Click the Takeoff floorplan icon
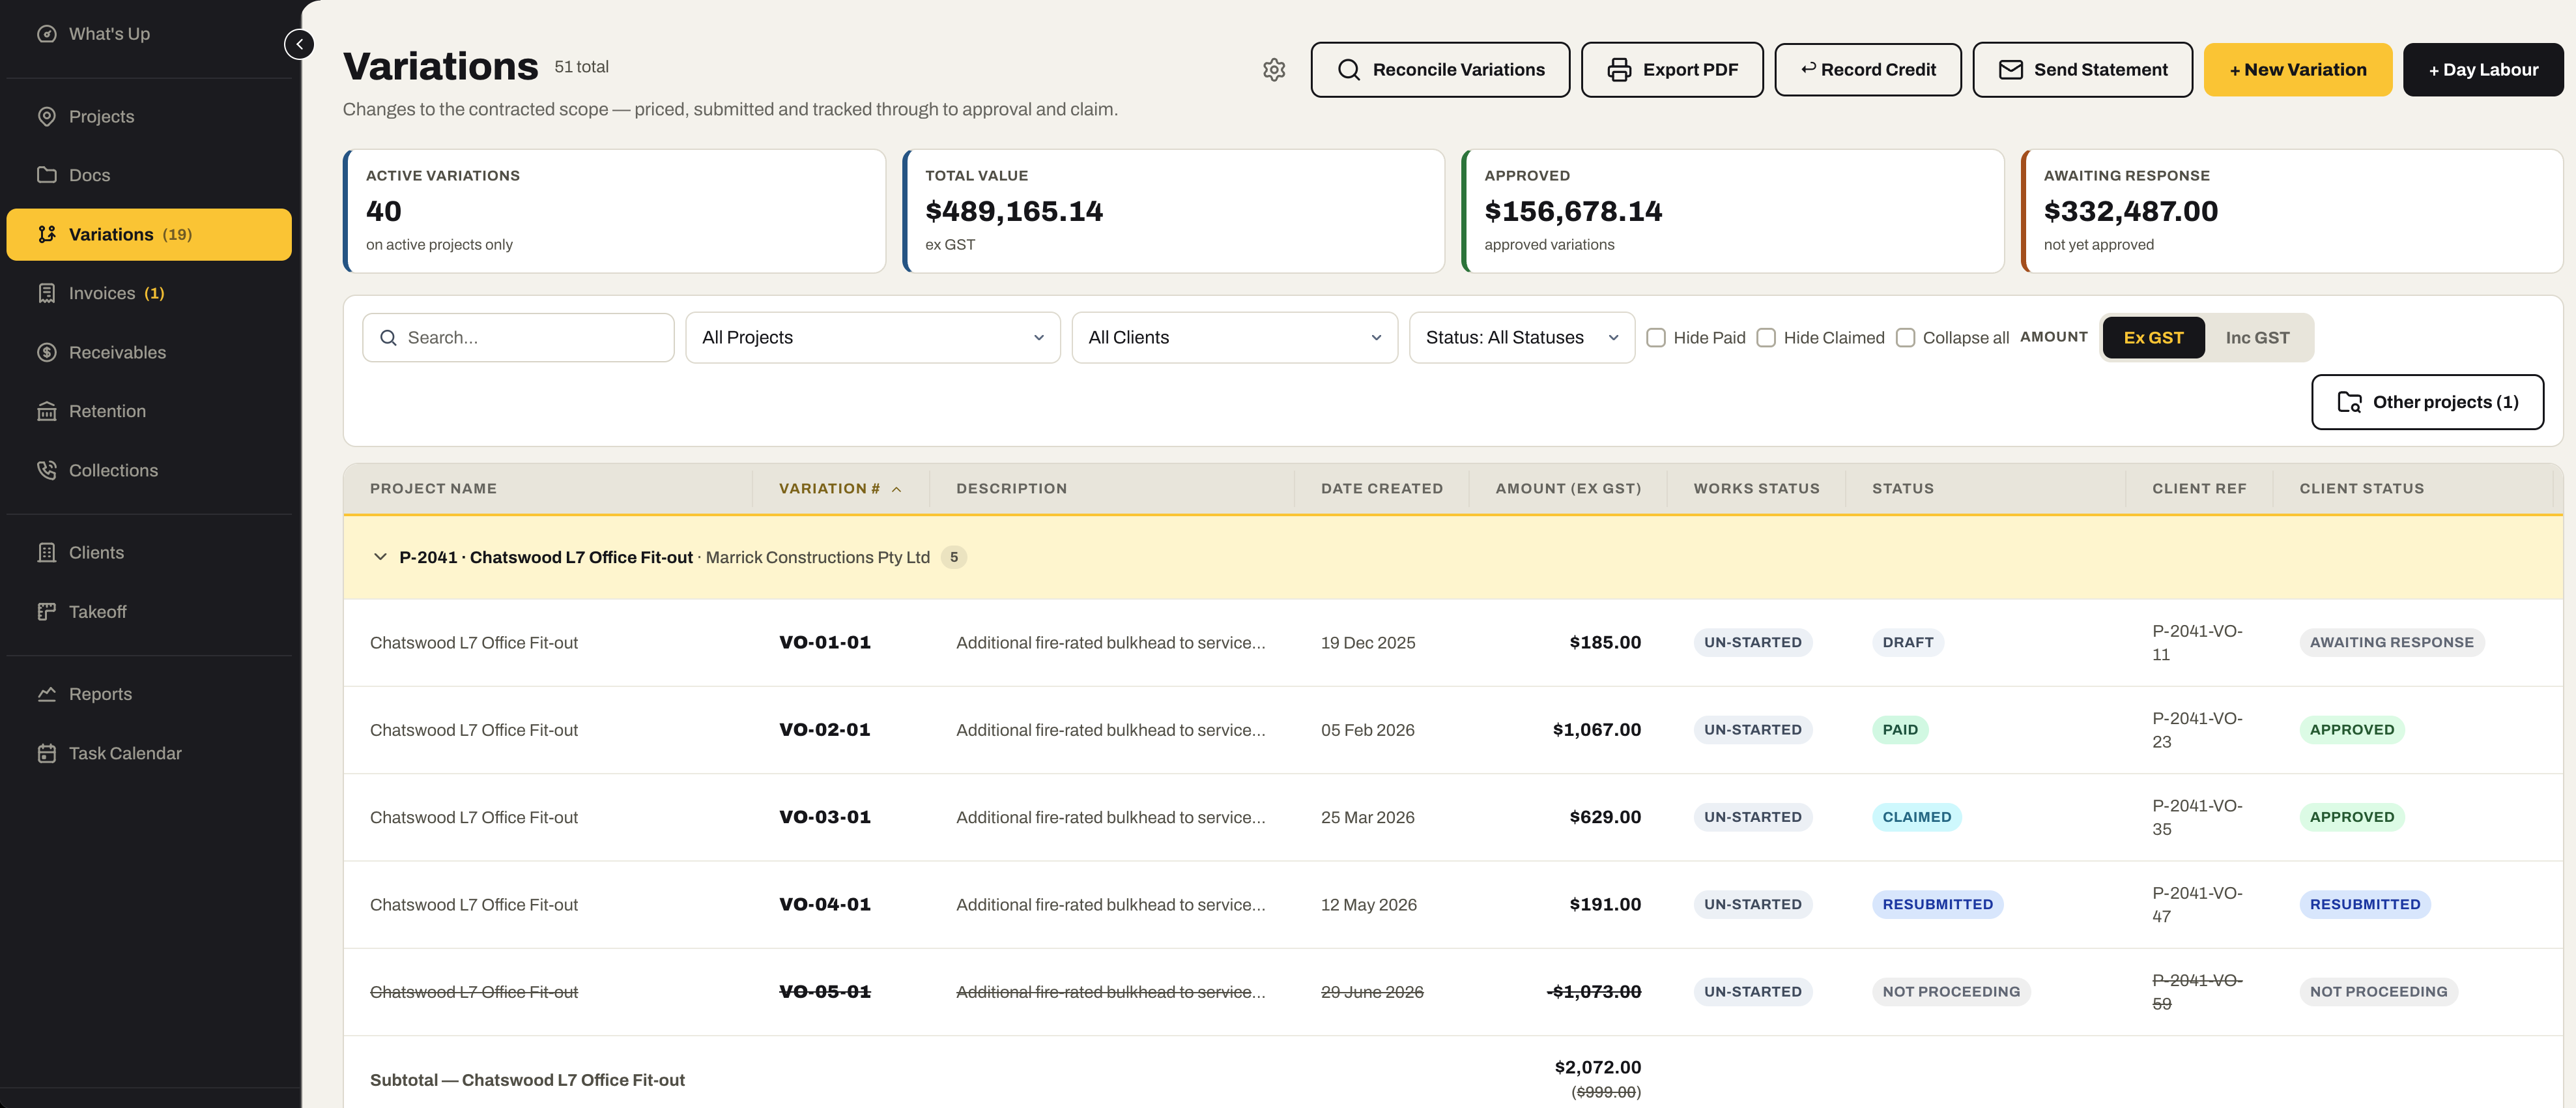The width and height of the screenshot is (2576, 1108). [46, 611]
